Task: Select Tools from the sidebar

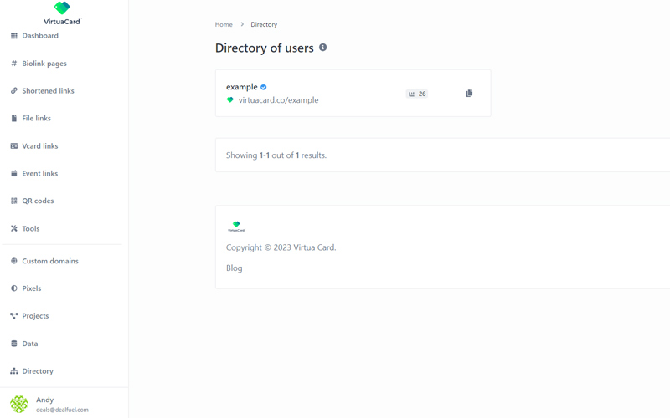Action: [30, 228]
